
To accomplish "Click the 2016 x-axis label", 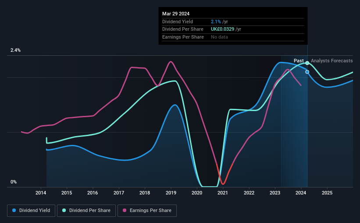I will [93, 193].
